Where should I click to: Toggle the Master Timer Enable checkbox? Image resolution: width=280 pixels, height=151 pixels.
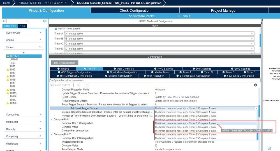[56, 29]
